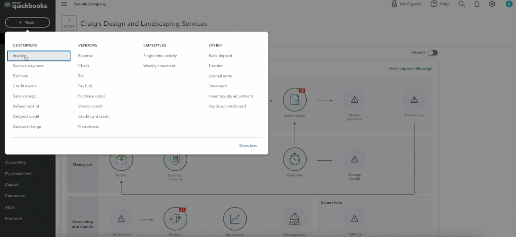
Task: Click the hamburger menu icon
Action: tap(64, 4)
